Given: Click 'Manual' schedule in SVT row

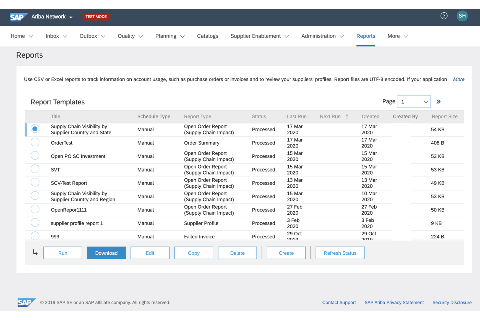Looking at the screenshot, I should click(x=146, y=170).
